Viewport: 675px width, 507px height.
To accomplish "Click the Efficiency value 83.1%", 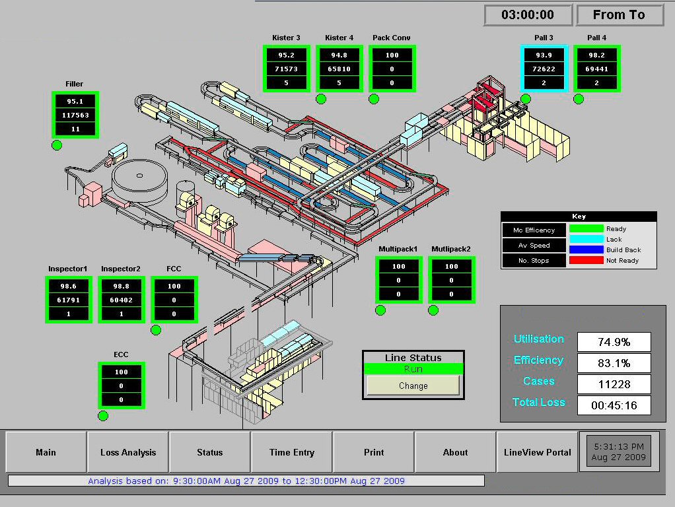I will 614,363.
